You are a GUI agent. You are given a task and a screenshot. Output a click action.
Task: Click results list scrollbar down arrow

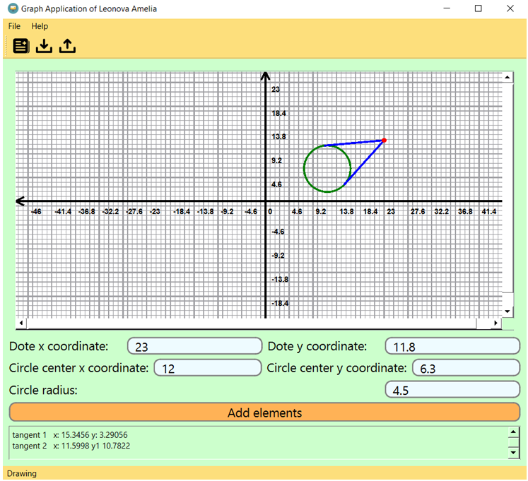click(x=513, y=453)
